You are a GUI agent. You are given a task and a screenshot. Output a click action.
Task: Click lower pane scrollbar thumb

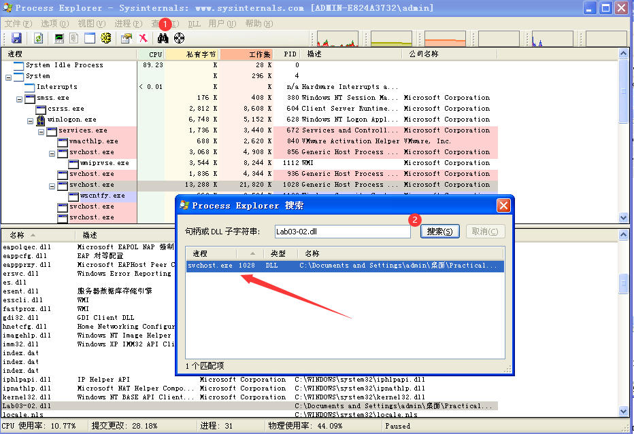[623, 284]
